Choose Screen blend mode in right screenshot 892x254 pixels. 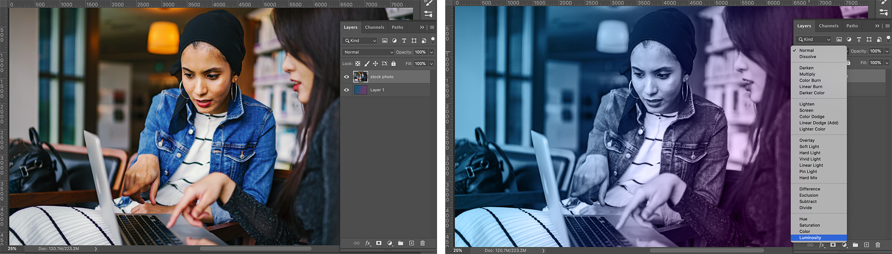pyautogui.click(x=819, y=110)
